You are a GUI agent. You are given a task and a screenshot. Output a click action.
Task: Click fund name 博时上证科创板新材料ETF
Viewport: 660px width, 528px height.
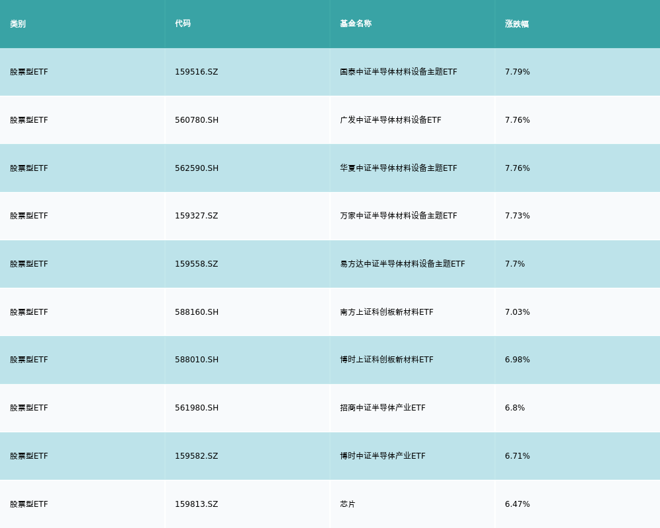click(386, 360)
